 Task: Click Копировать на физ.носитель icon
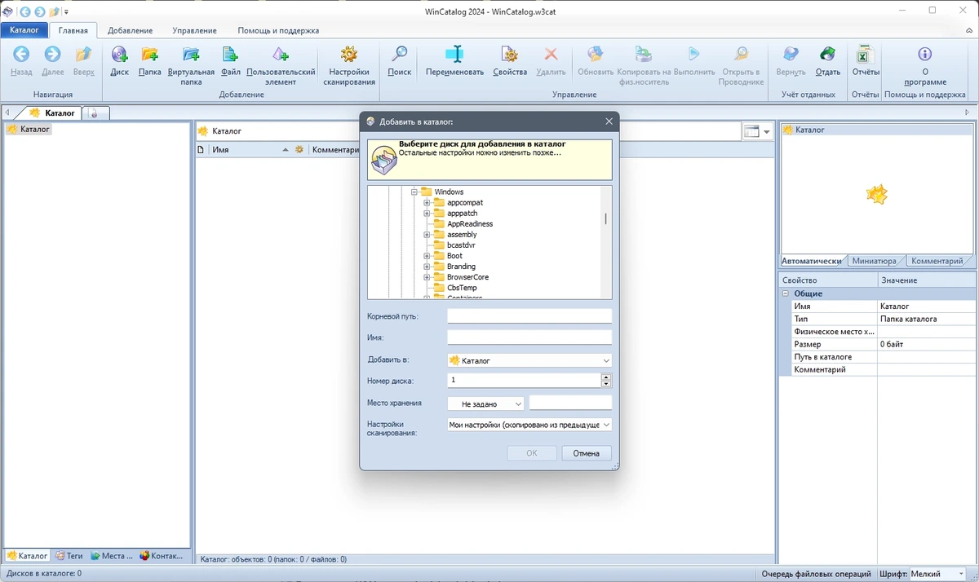point(644,55)
